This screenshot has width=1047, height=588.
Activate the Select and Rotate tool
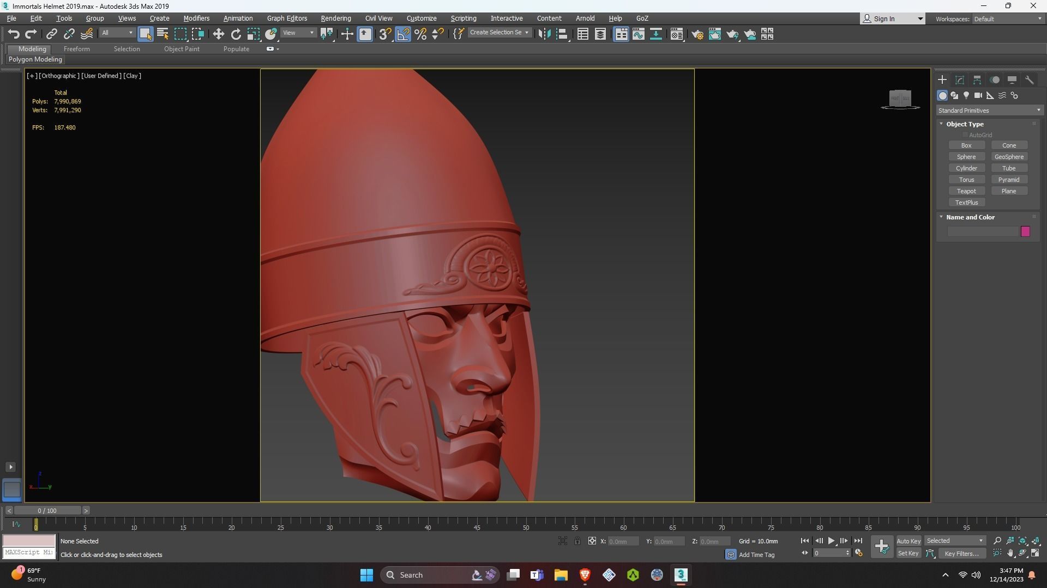pyautogui.click(x=236, y=34)
